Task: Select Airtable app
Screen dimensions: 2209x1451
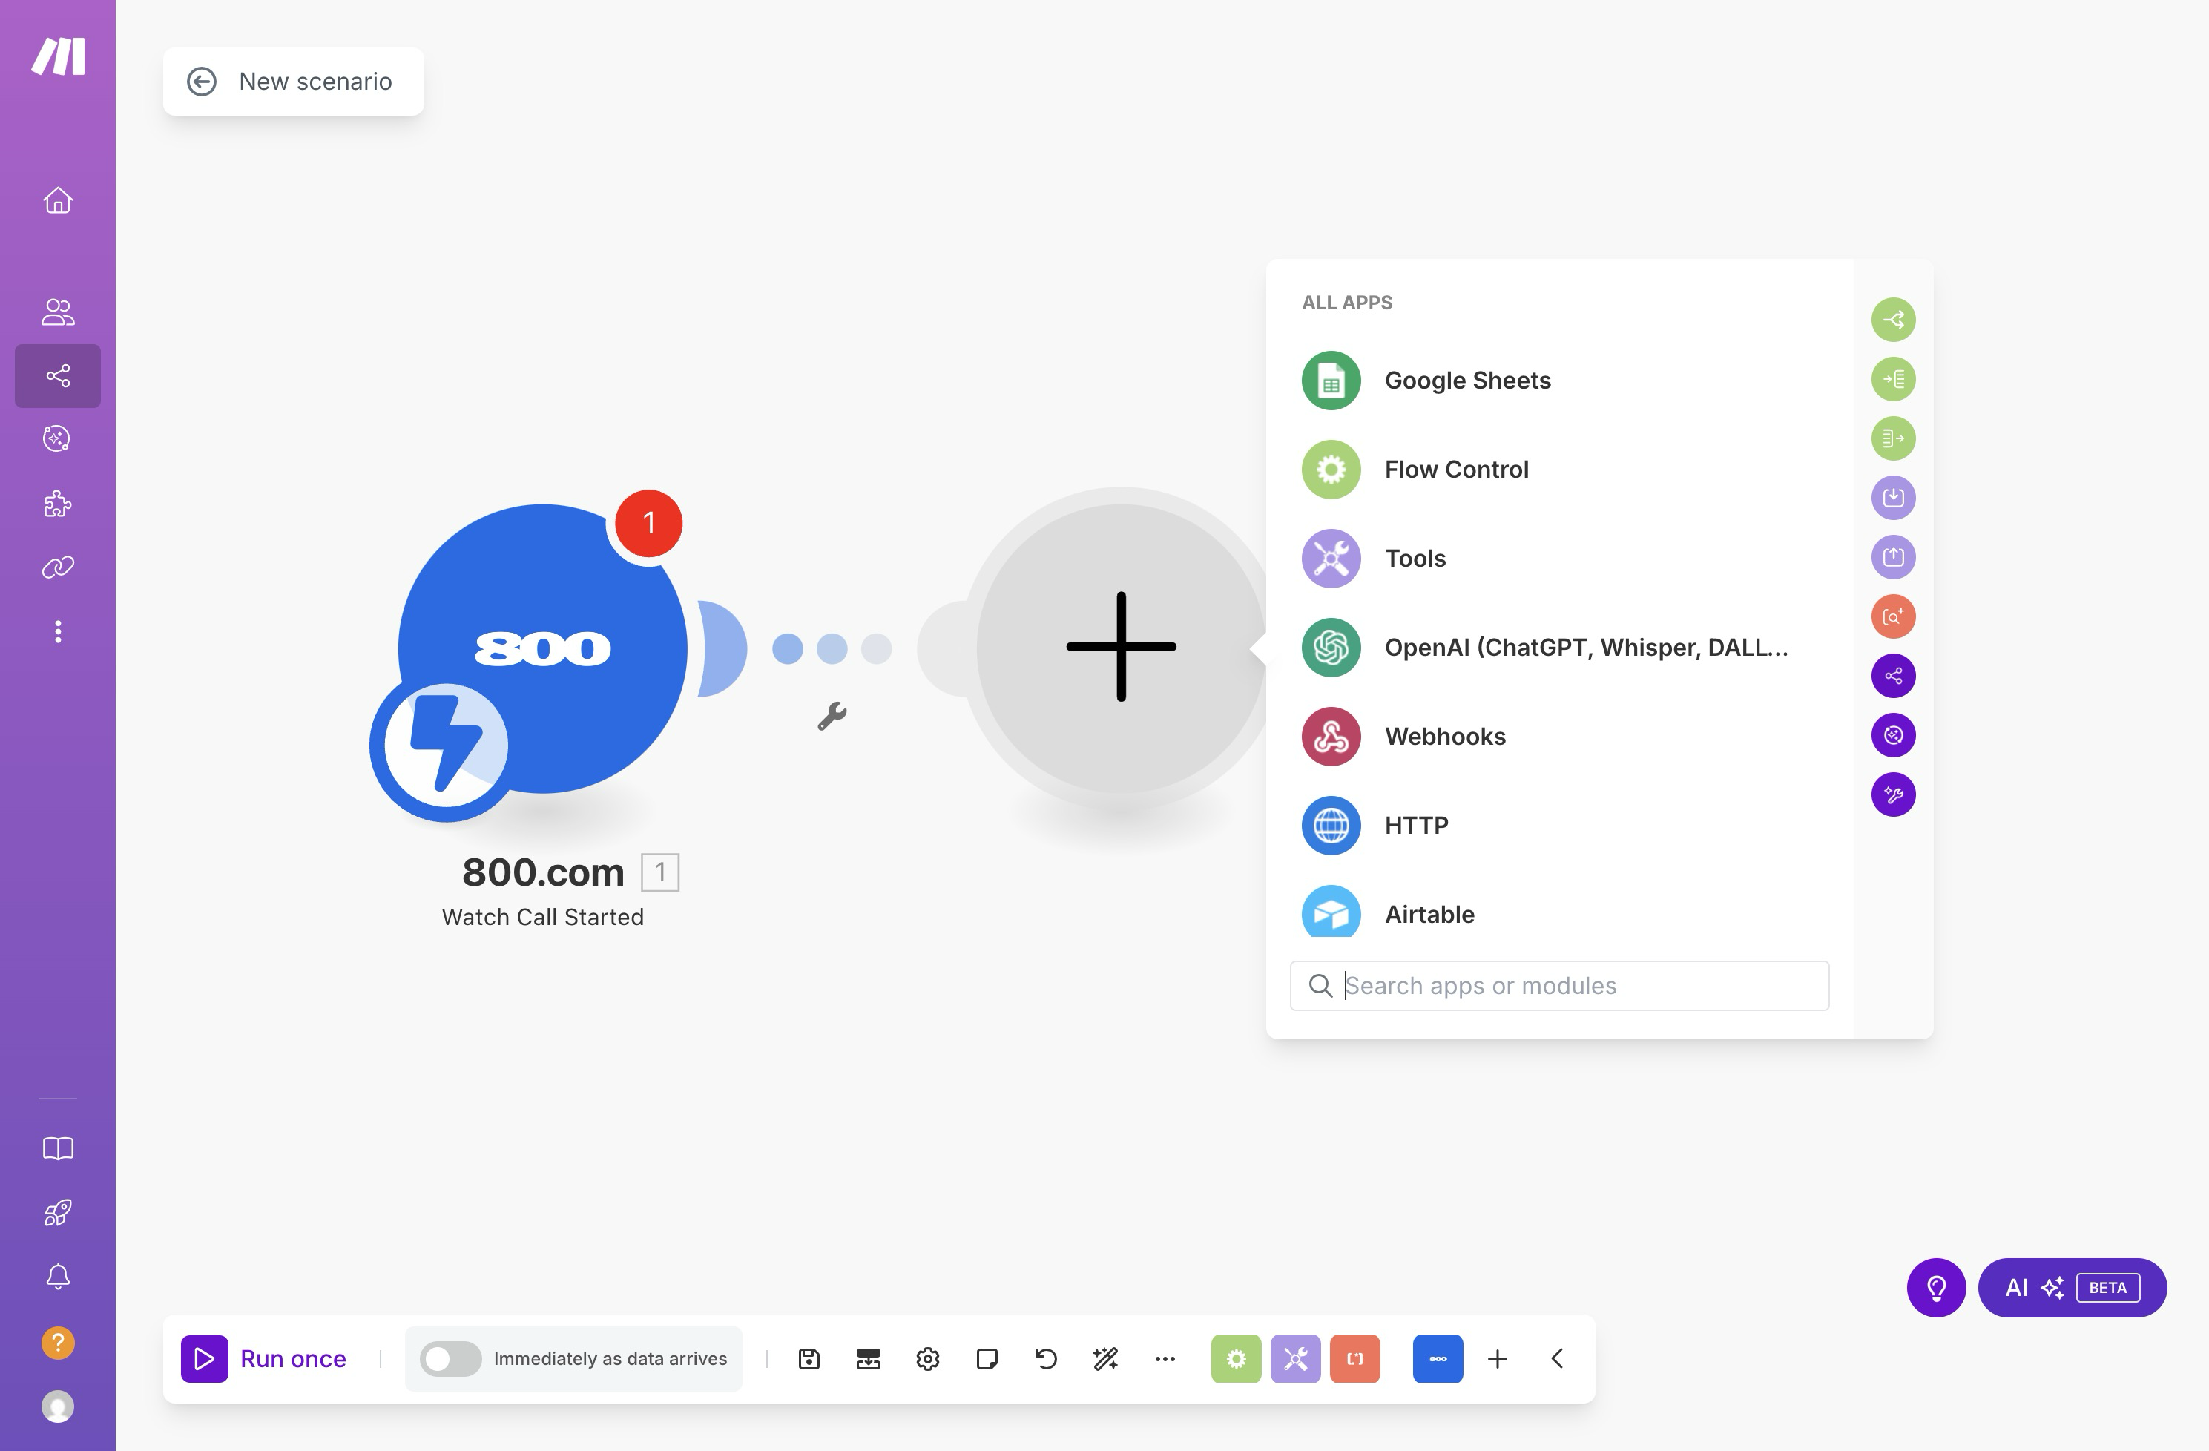Action: click(x=1559, y=909)
